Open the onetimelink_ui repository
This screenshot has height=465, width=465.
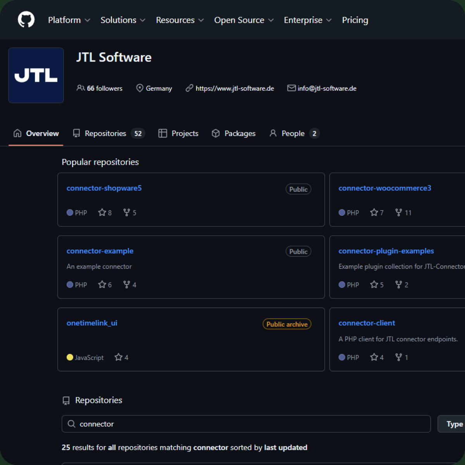coord(92,323)
